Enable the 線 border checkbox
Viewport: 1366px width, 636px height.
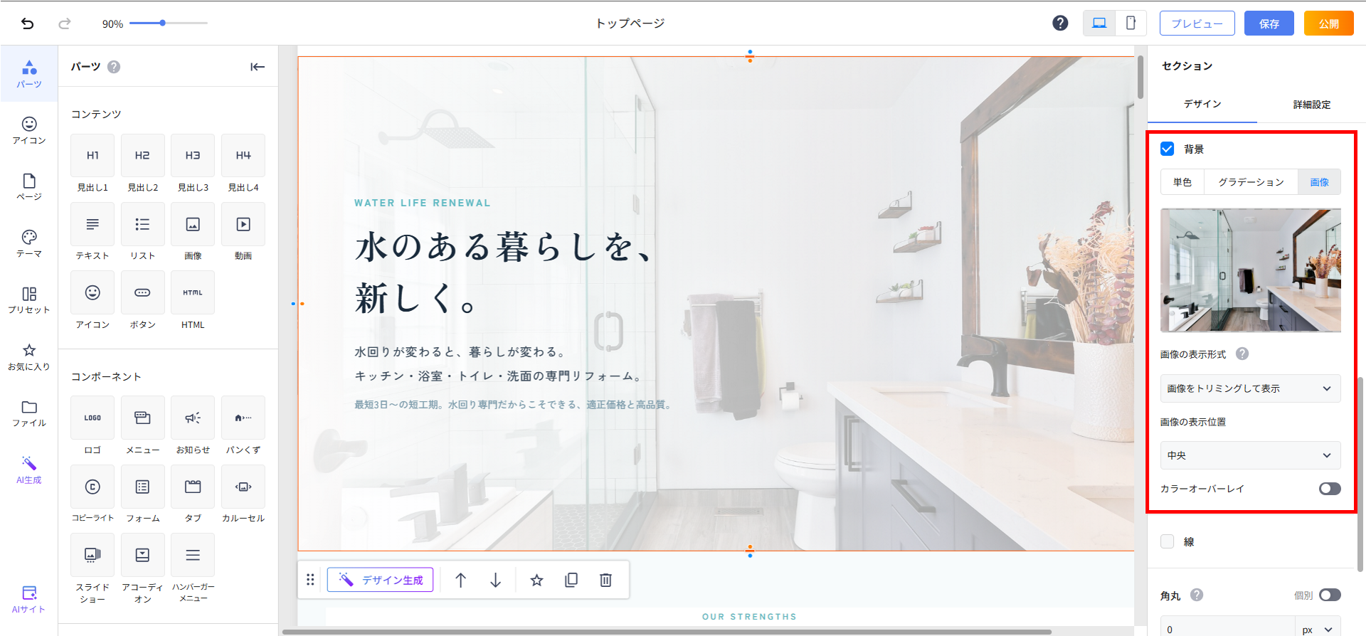(x=1168, y=541)
